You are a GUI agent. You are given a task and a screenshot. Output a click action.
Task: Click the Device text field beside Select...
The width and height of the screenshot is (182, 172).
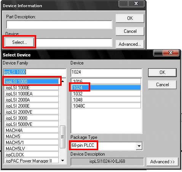tap(74, 42)
